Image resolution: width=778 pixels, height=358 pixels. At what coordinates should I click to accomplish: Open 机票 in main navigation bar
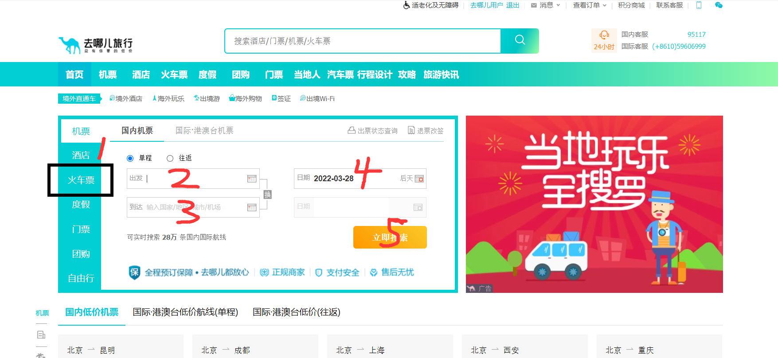[108, 74]
